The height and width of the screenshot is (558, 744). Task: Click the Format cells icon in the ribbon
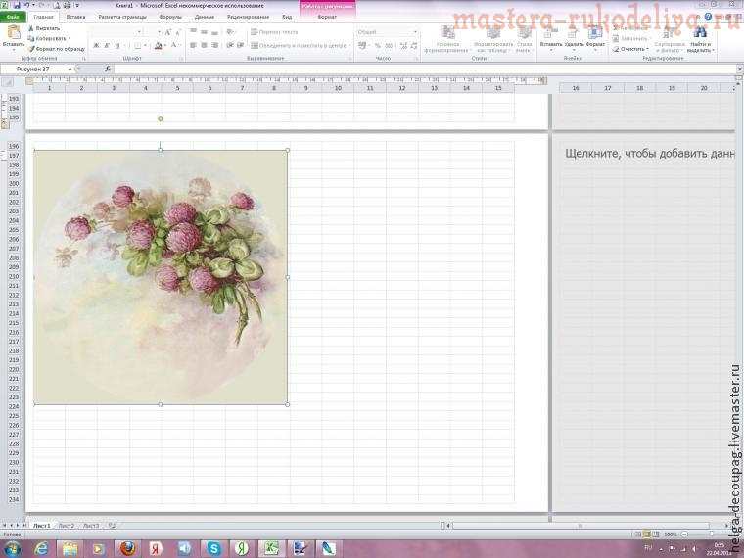(595, 33)
